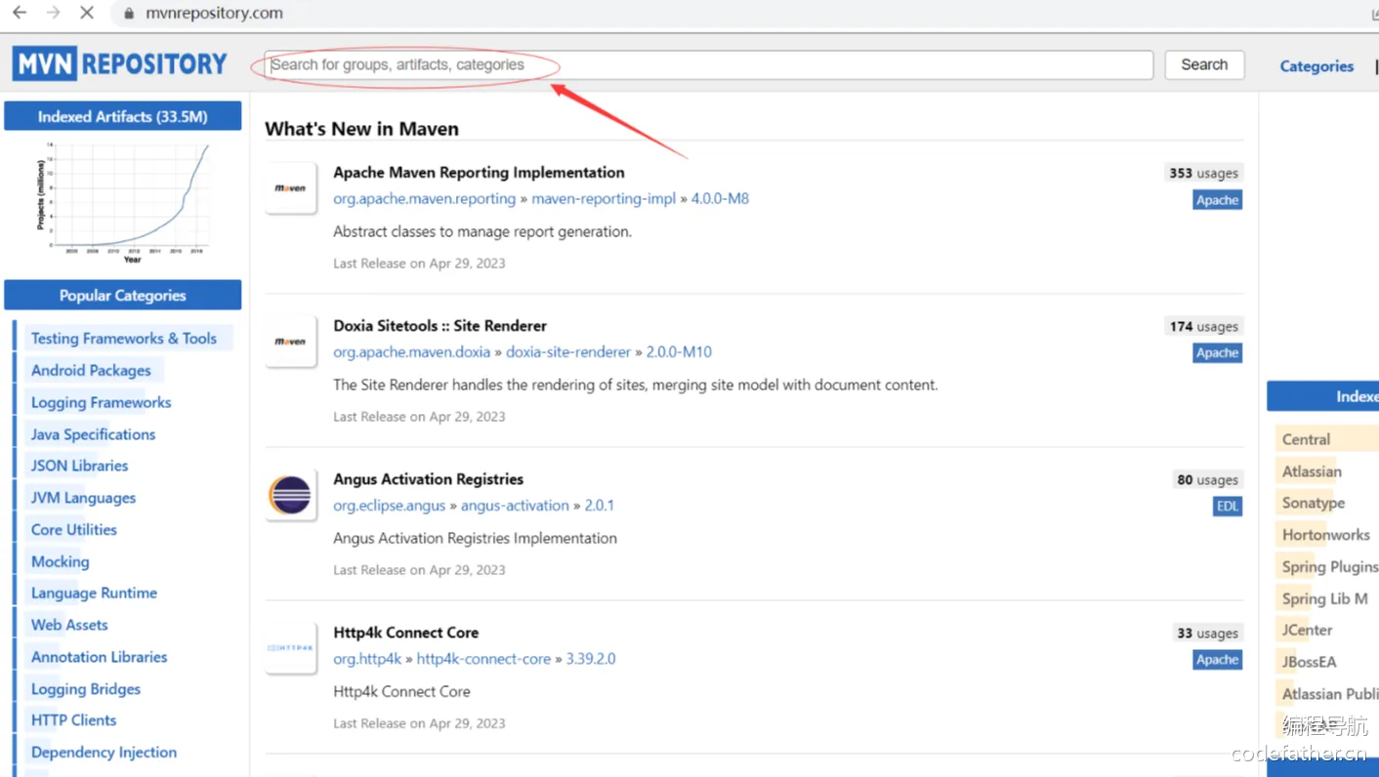Open Android Packages category

coord(91,371)
